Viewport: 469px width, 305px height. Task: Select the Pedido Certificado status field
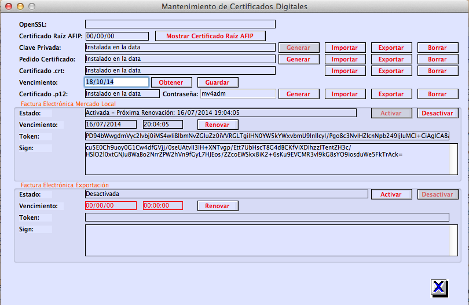pyautogui.click(x=180, y=59)
